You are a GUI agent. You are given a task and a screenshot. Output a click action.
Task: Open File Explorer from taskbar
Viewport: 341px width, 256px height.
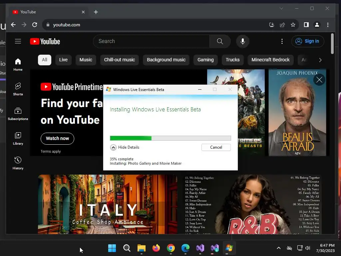[141, 248]
